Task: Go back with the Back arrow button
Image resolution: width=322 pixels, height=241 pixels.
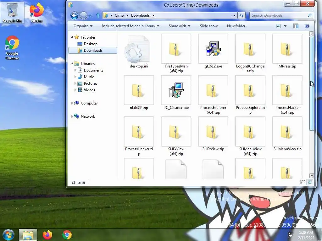Action: pyautogui.click(x=74, y=16)
